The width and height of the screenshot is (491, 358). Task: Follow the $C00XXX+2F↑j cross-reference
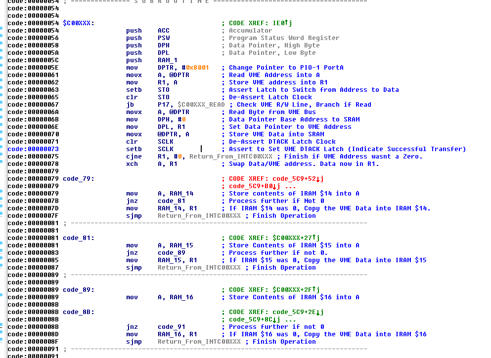point(296,290)
